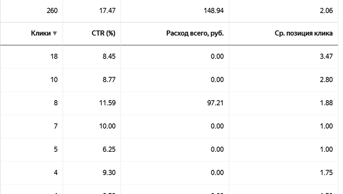Sort by the CTR (%) column header
The image size is (343, 194).
click(103, 33)
